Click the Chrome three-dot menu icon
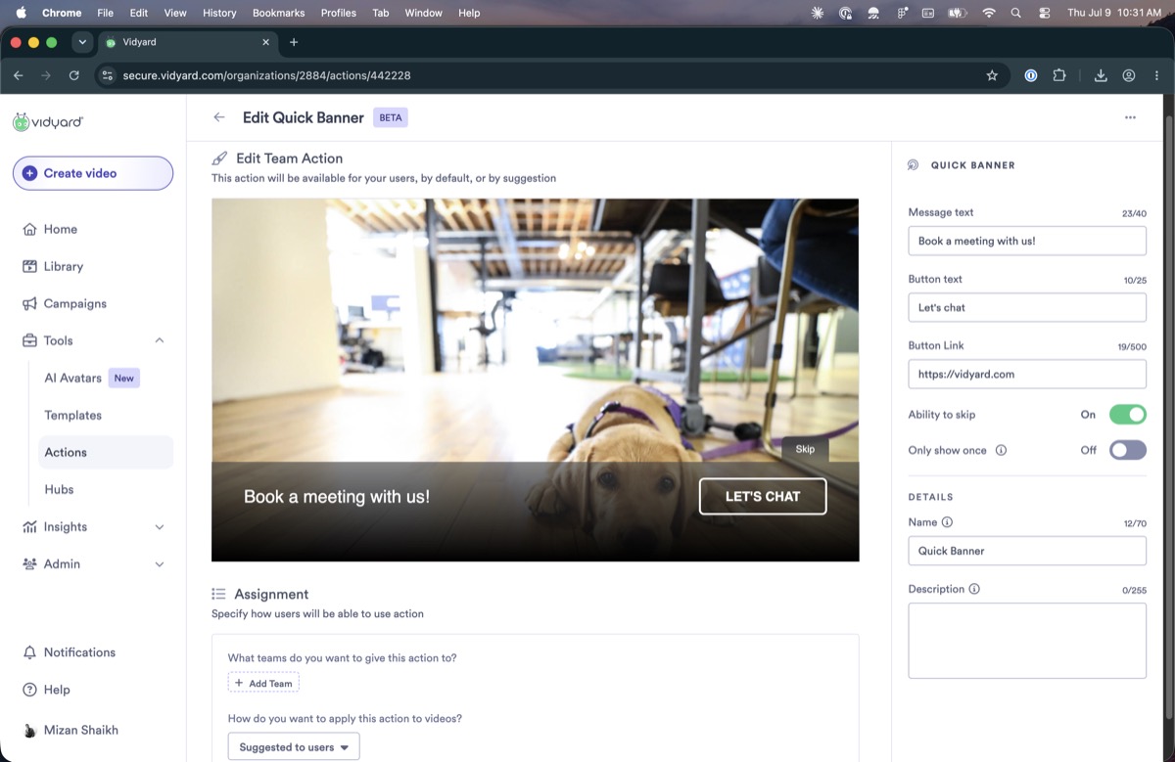Screen dimensions: 1175x762 tap(1156, 75)
